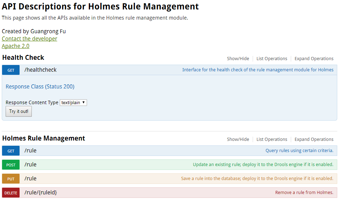Click the Try it out! button
Viewport: 339px width, 201px height.
[x=19, y=112]
